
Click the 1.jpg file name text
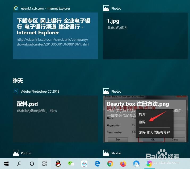[113, 21]
